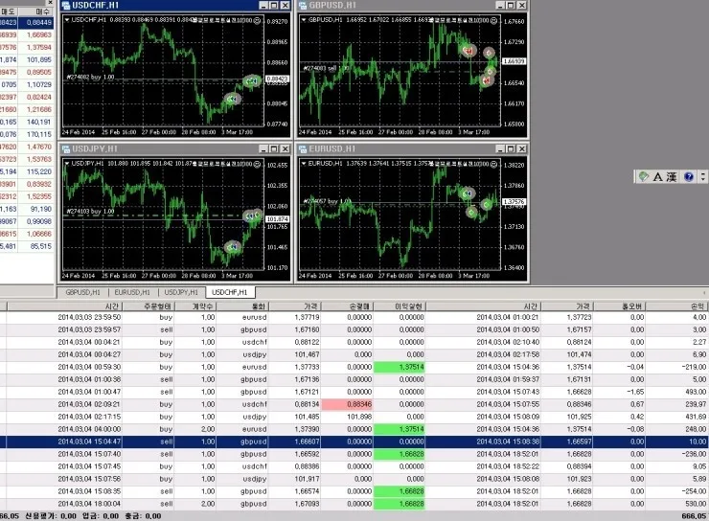Click the '#274082 buy 1.00' order label in USDCHF chart
Image resolution: width=709 pixels, height=521 pixels.
(x=90, y=77)
